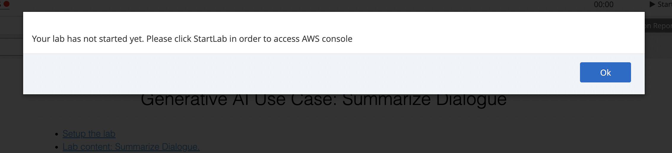672x153 pixels.
Task: Click the Generative AI Use Case heading
Action: point(324,99)
